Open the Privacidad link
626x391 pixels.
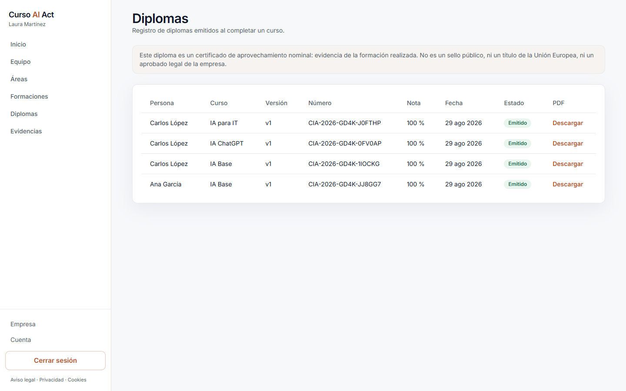click(51, 380)
